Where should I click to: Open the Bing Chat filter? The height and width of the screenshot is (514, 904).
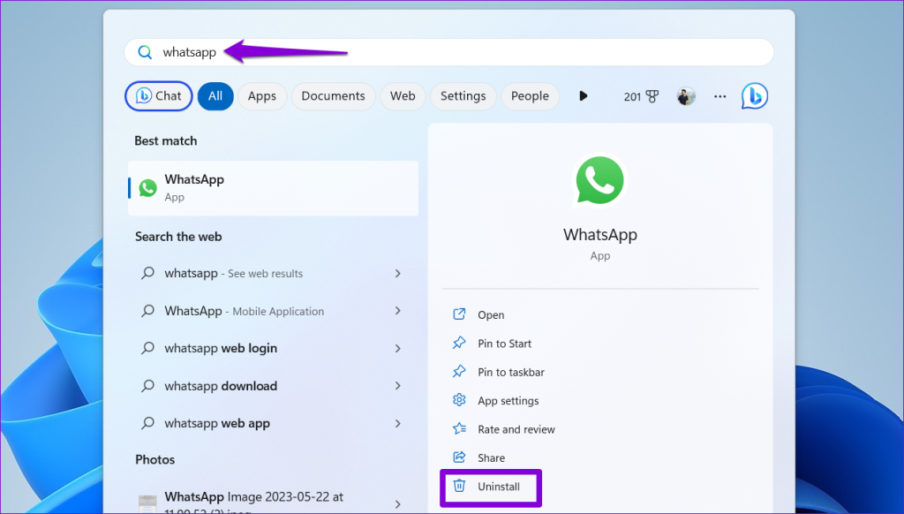pyautogui.click(x=159, y=95)
